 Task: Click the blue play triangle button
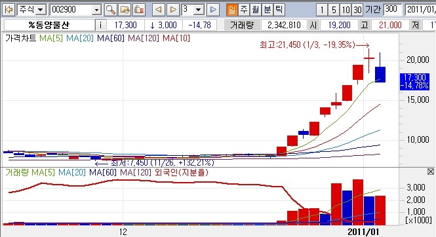(x=213, y=10)
